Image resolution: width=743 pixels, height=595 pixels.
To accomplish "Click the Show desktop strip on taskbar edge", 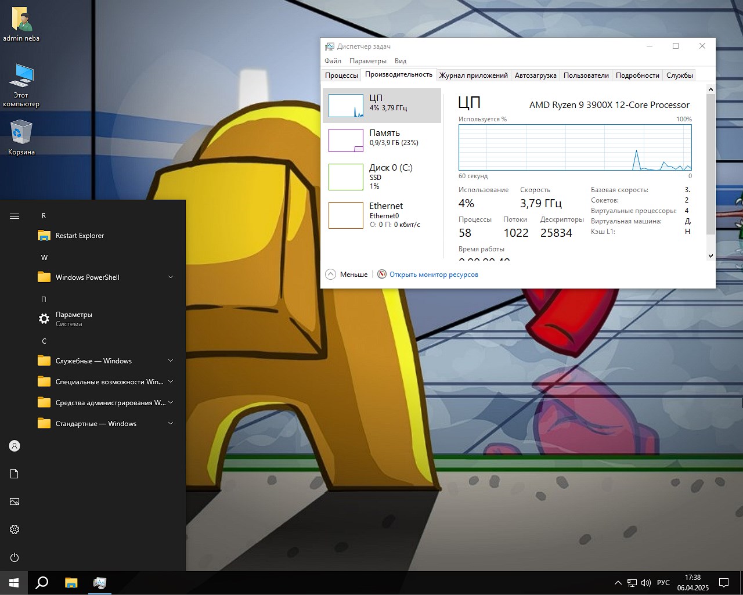I will pyautogui.click(x=741, y=583).
